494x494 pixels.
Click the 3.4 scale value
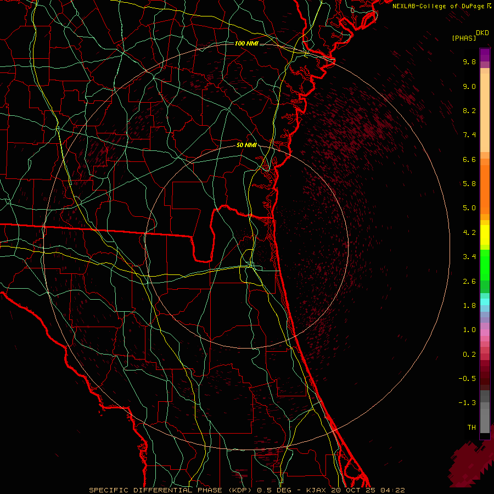pyautogui.click(x=469, y=257)
